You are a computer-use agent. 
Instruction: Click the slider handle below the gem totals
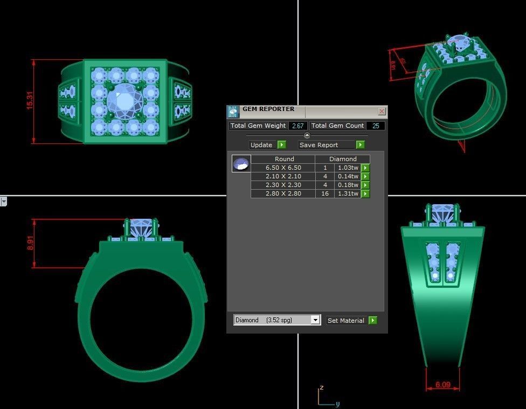[x=307, y=134]
